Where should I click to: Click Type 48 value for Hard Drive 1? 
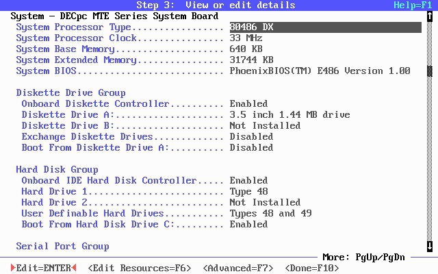click(x=248, y=191)
